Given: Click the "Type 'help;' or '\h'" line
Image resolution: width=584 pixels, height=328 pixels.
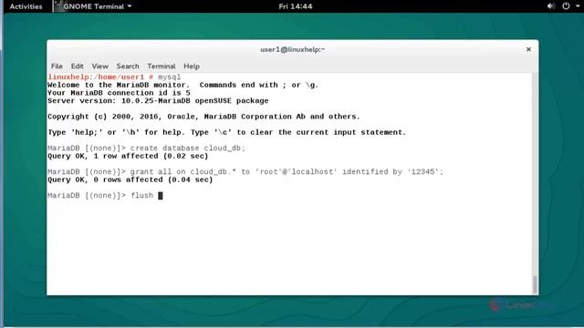Looking at the screenshot, I should tap(227, 132).
